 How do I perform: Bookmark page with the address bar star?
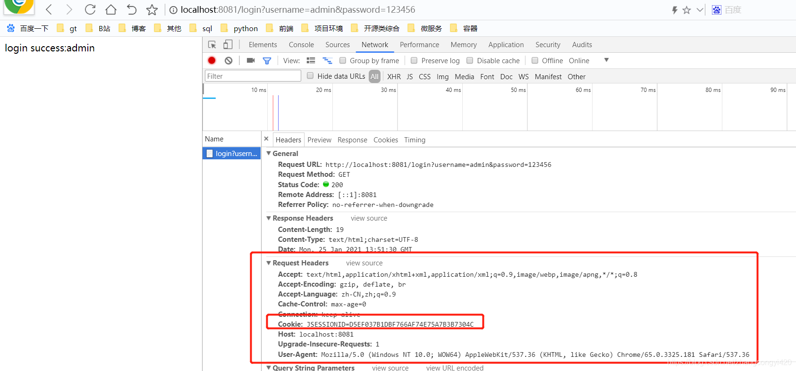click(x=152, y=9)
